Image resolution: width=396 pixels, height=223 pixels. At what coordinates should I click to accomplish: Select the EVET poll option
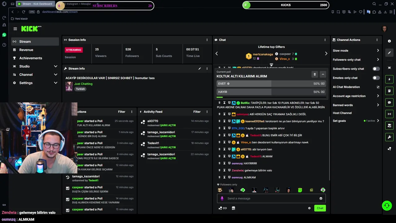271,84
